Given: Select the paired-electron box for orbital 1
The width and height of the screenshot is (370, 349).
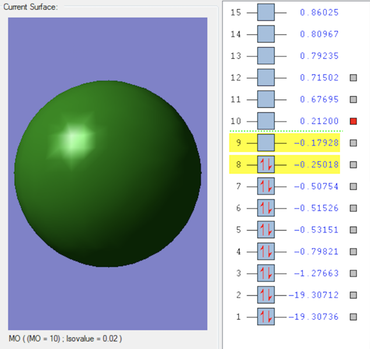Looking at the screenshot, I should [x=266, y=316].
